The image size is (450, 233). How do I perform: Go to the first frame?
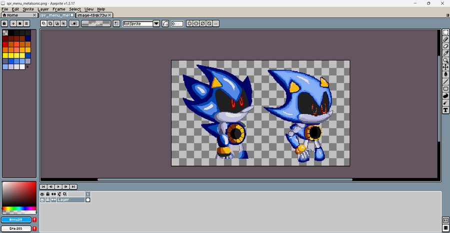point(43,187)
